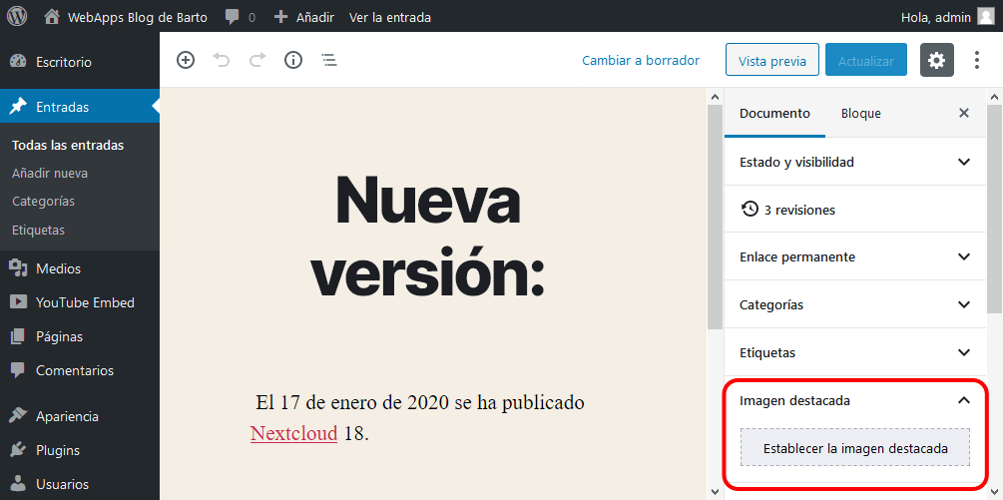
Task: Click Cambiar a borrador link
Action: pos(641,60)
